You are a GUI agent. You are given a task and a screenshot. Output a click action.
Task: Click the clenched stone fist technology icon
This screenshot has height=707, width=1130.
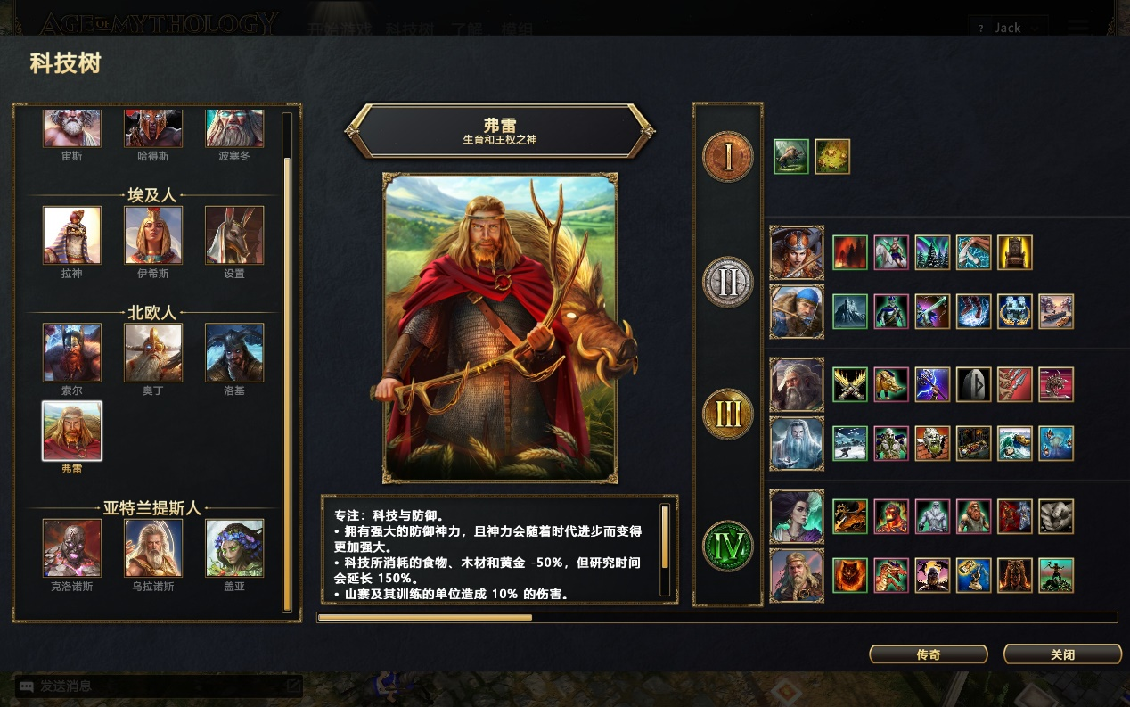click(1055, 516)
